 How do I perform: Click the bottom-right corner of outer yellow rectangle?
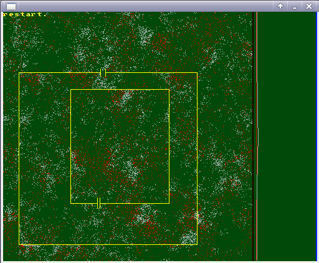point(197,244)
